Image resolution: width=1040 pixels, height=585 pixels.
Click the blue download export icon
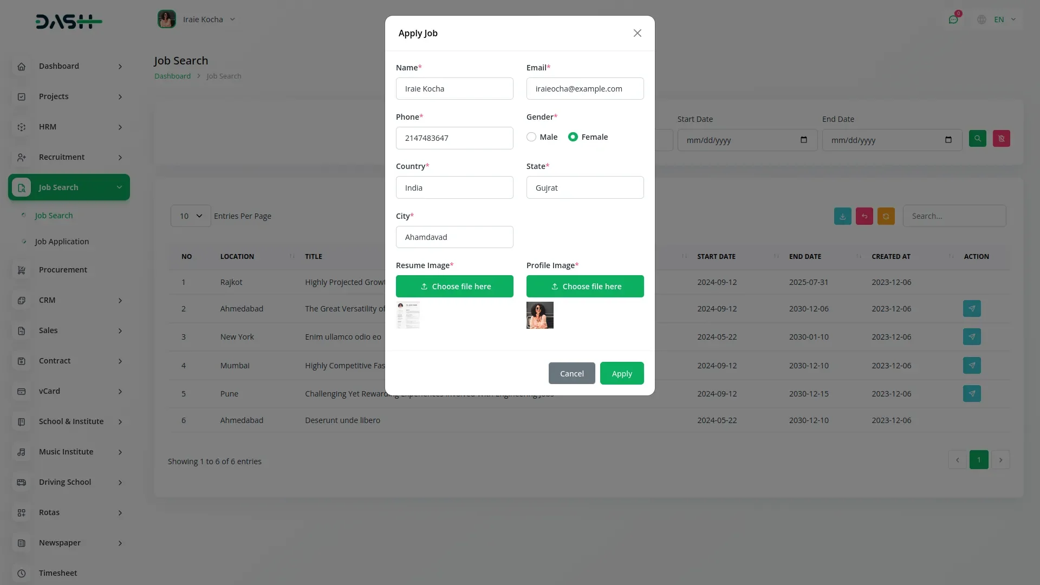point(842,216)
